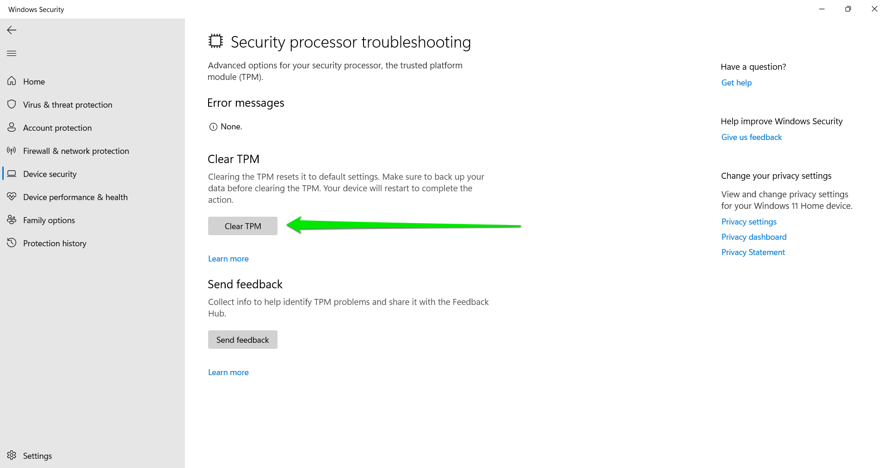Click the Firewall & network protection antenna icon
The width and height of the screenshot is (888, 468).
pyautogui.click(x=12, y=151)
